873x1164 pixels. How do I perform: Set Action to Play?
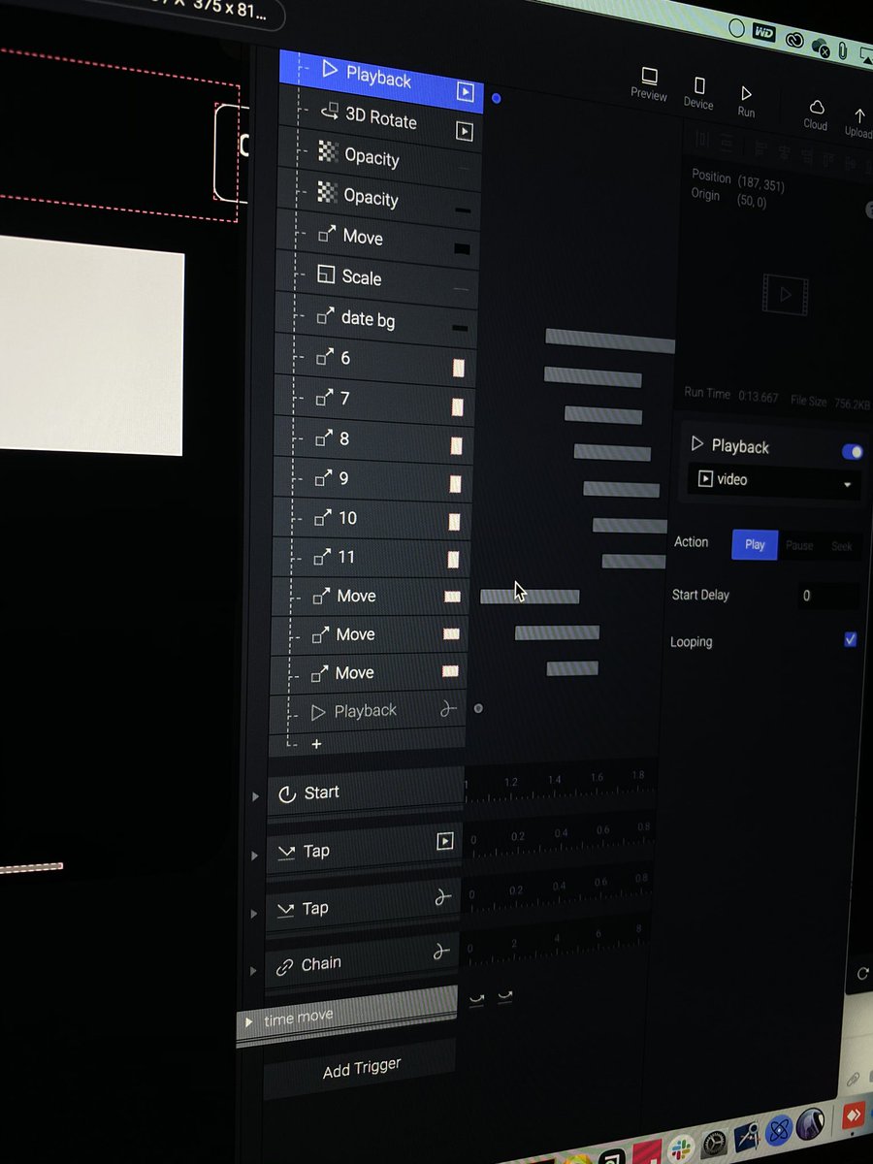[x=755, y=544]
